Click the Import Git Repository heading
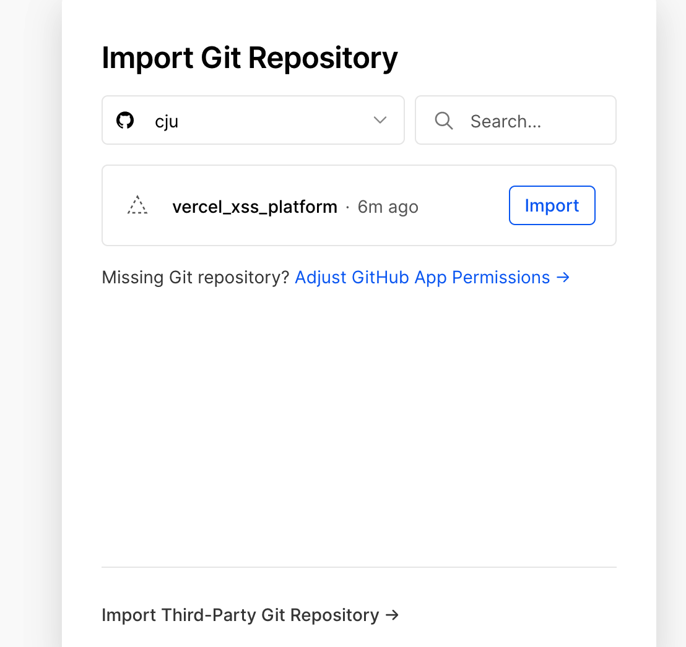The height and width of the screenshot is (647, 686). click(250, 58)
